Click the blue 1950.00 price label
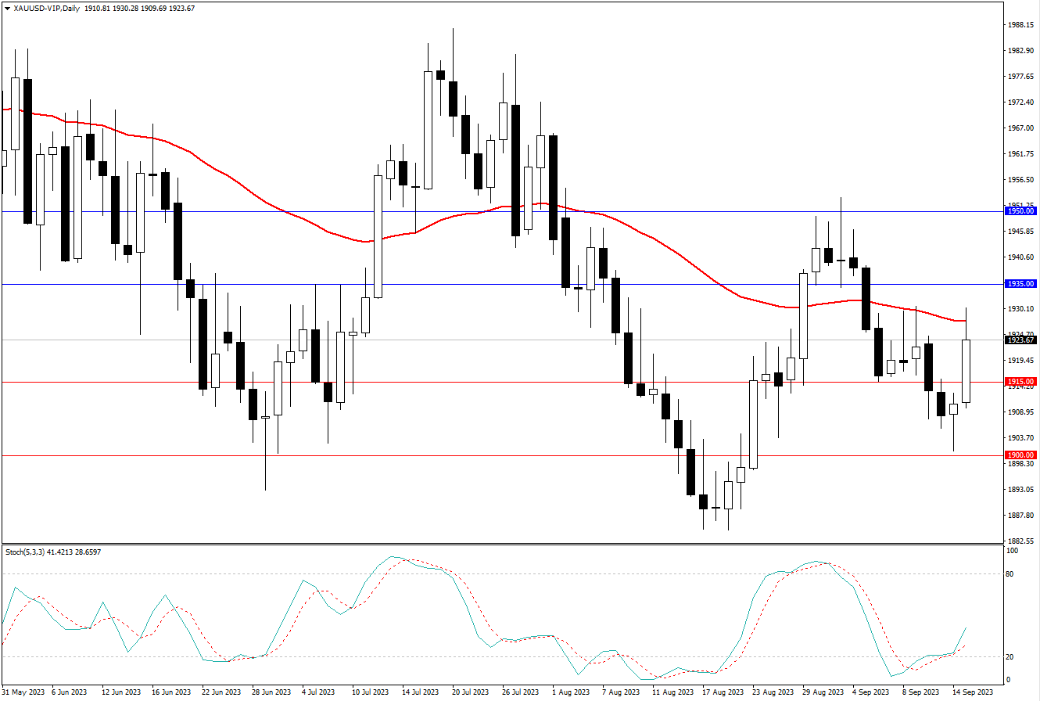Image resolution: width=1040 pixels, height=701 pixels. pos(1020,211)
